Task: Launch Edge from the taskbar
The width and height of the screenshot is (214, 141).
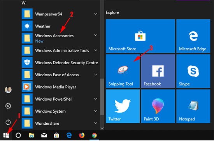Action: [69, 135]
